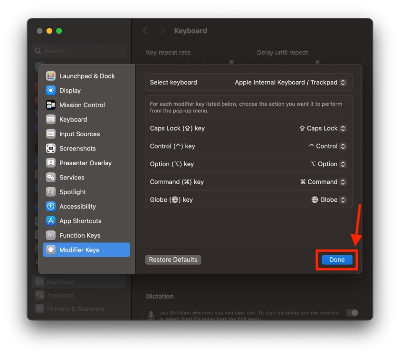Click the Function Keys fn icon
Screen dimensions: 400x356
tap(51, 235)
